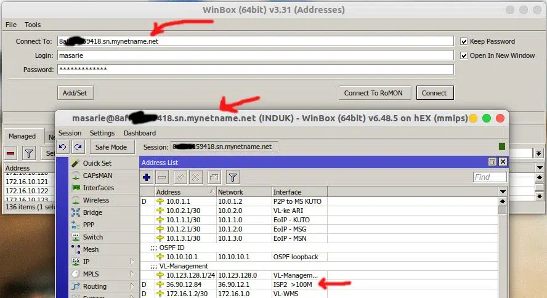The image size is (547, 298).
Task: Select address row 10.0.1.1
Action: point(319,201)
